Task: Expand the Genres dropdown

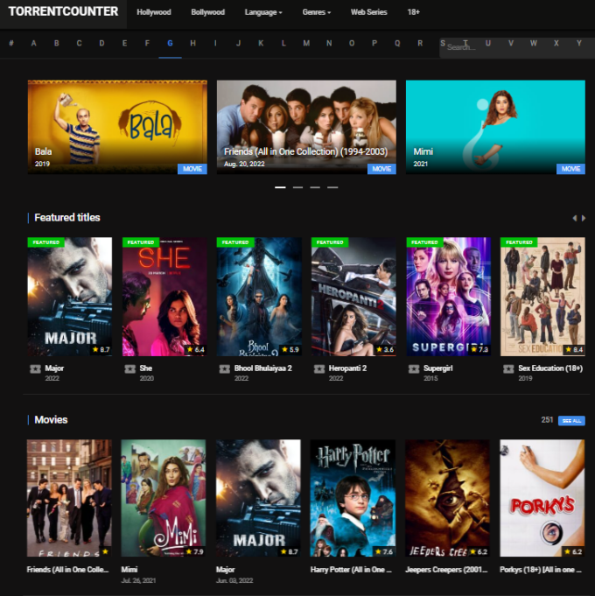Action: (x=317, y=12)
